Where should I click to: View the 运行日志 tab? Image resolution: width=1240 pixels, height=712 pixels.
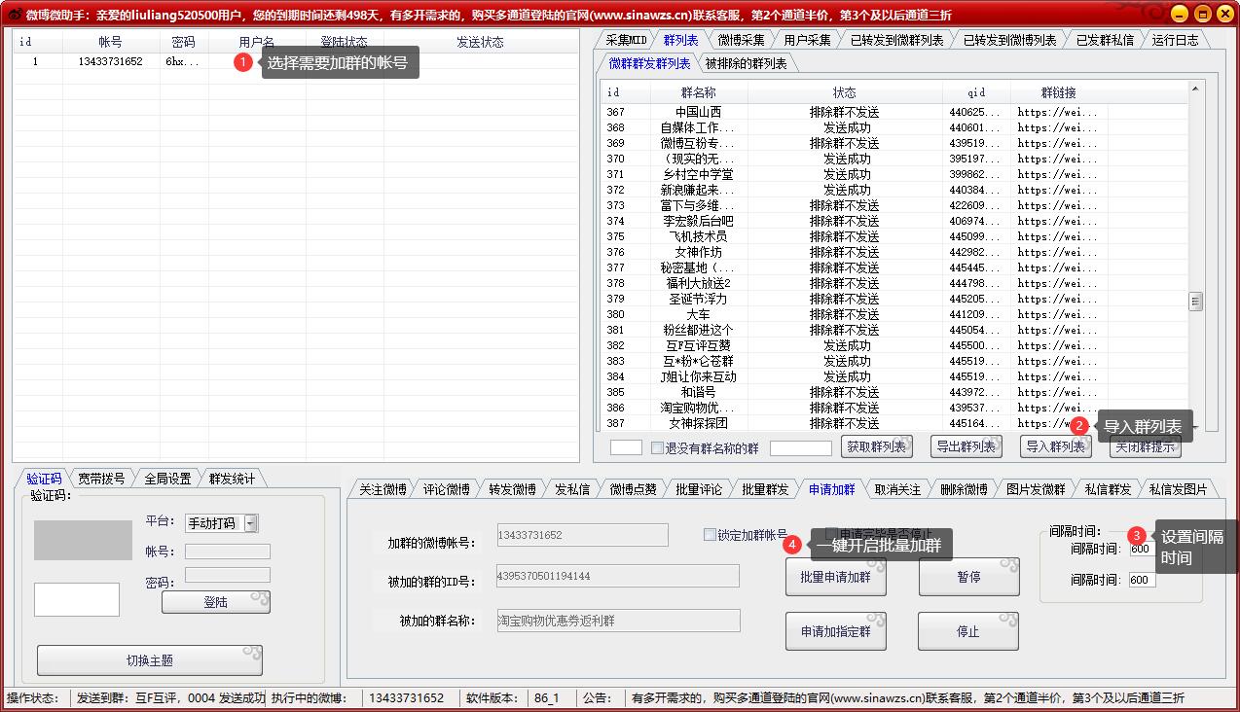pyautogui.click(x=1176, y=40)
